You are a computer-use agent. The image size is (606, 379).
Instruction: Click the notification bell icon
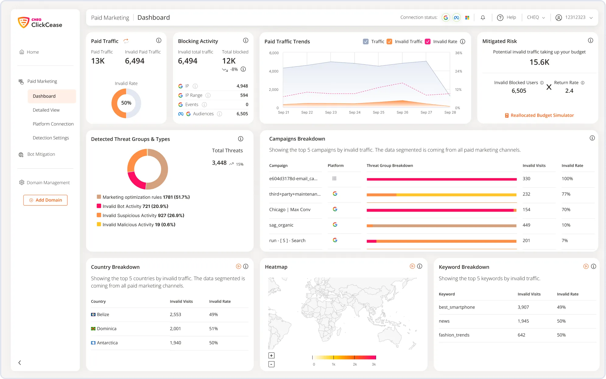tap(483, 18)
